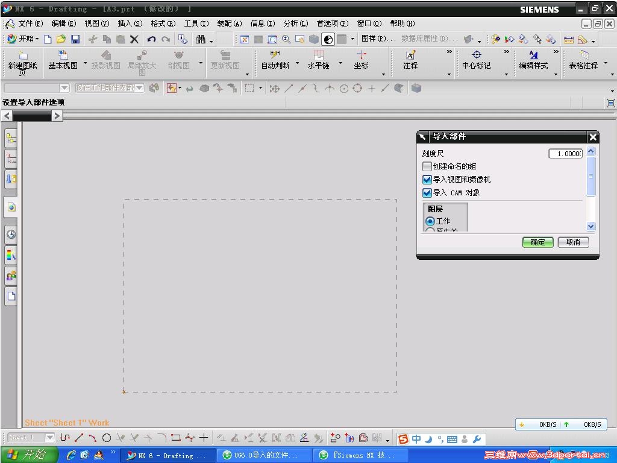Open the 装配(A) menu
Viewport: 617px width, 463px height.
[x=230, y=24]
